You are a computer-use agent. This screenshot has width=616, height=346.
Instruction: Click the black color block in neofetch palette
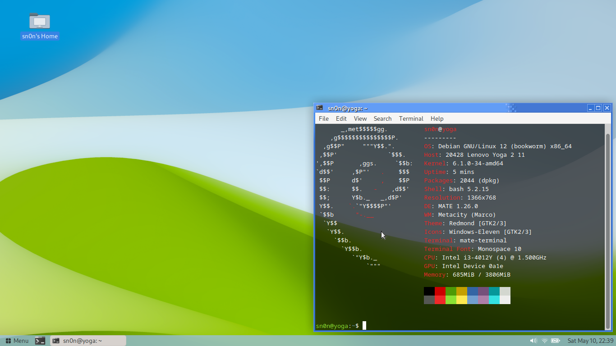(x=429, y=291)
